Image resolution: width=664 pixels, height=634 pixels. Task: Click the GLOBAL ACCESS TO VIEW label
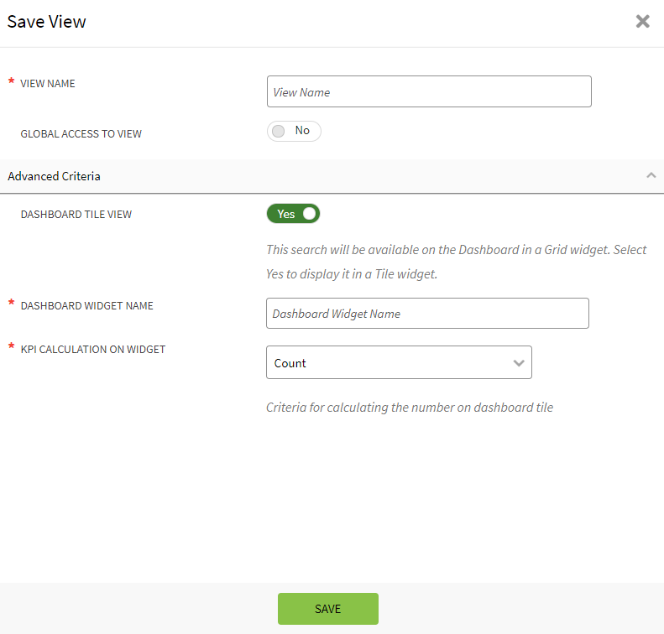tap(81, 133)
